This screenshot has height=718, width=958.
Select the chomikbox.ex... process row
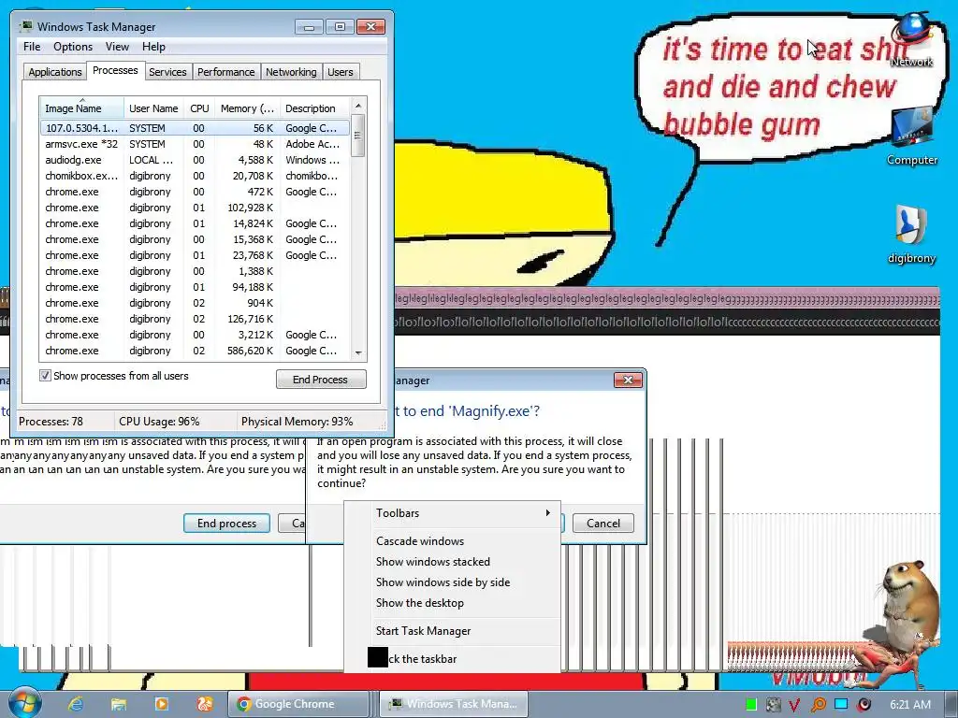(x=195, y=176)
